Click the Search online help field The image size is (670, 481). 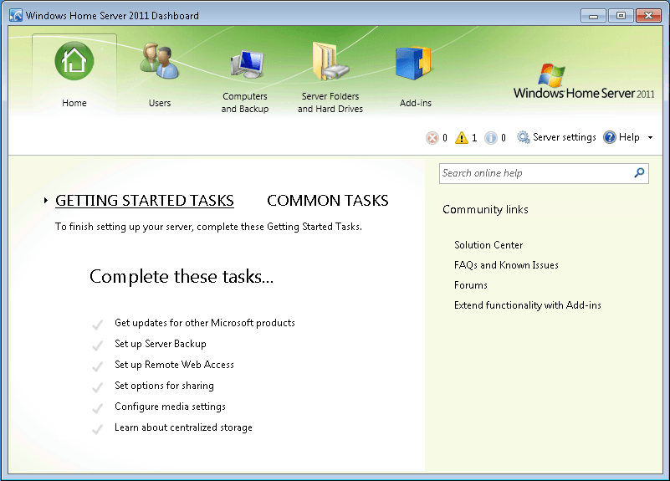pos(544,173)
